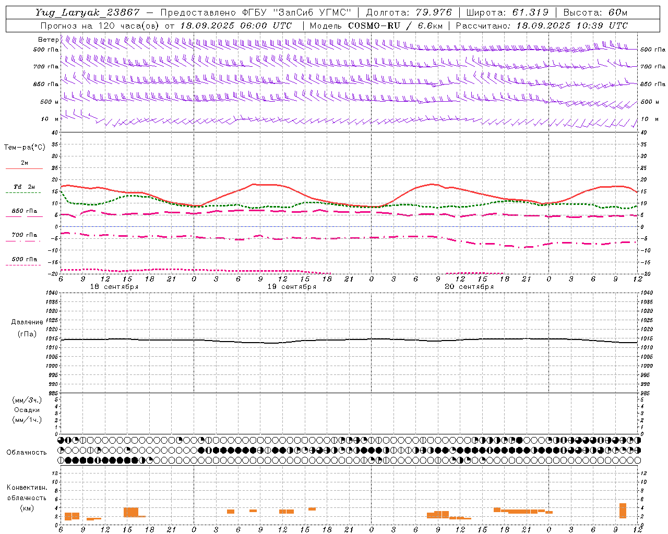Viewport: 668px width, 534px height.
Task: Click the Модель COSMO-RU / 6.6км label
Action: click(x=376, y=26)
